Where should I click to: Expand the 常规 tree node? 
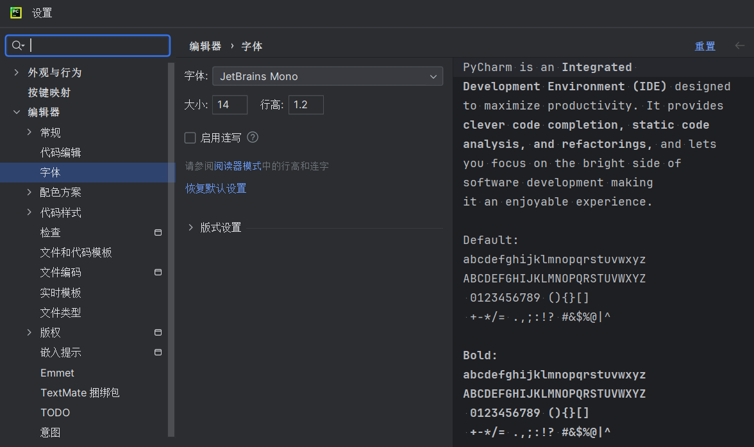[x=29, y=132]
